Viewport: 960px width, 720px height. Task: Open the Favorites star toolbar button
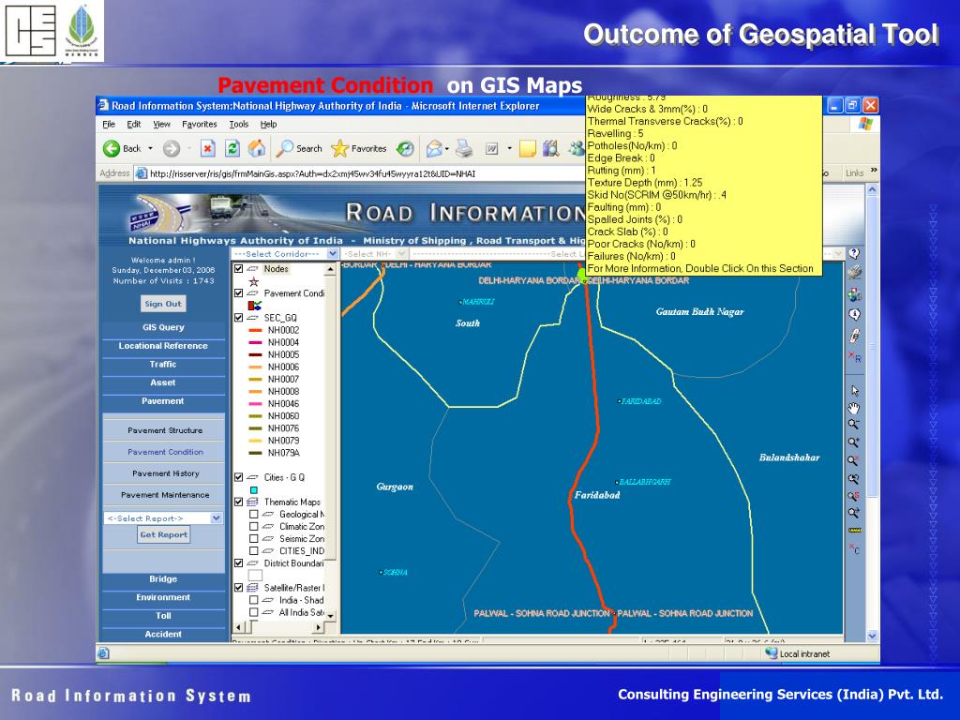[x=359, y=148]
